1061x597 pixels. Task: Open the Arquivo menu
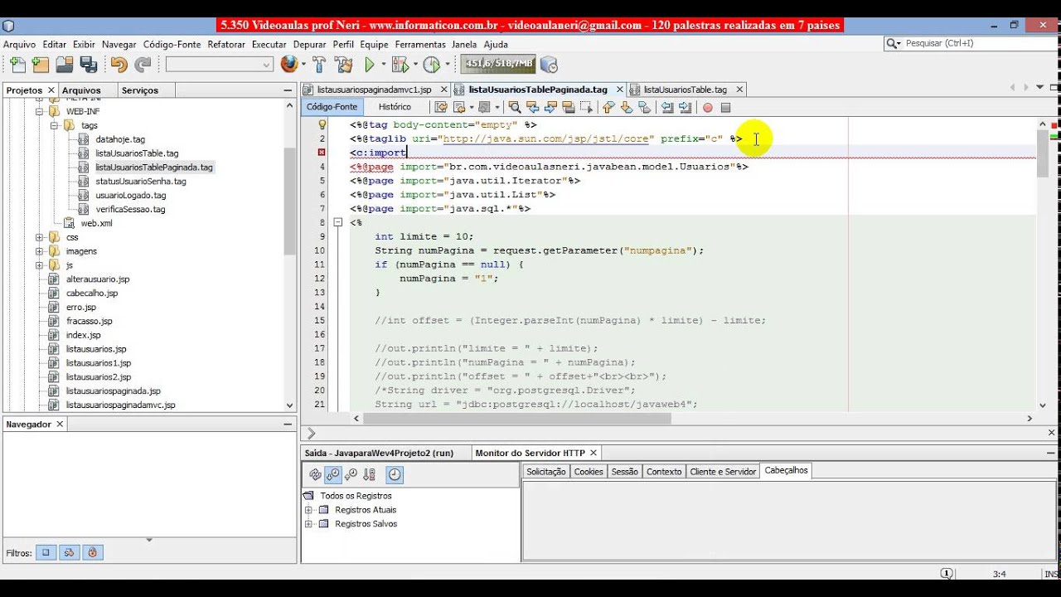[x=19, y=44]
